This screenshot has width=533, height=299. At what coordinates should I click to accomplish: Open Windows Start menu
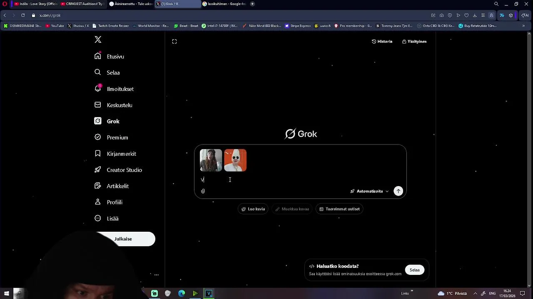click(x=6, y=294)
